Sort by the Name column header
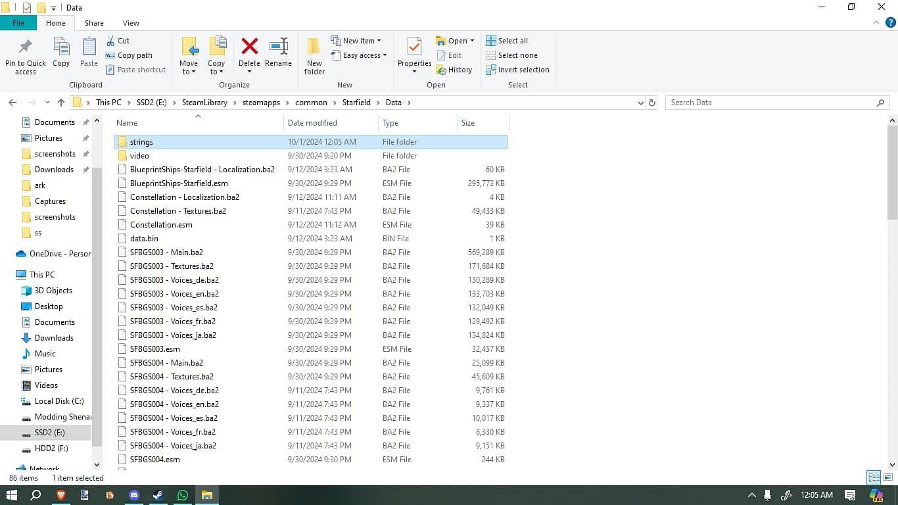This screenshot has width=898, height=505. (x=199, y=123)
